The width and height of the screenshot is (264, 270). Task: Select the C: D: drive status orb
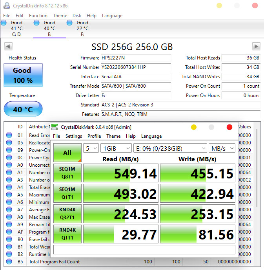click(4, 23)
